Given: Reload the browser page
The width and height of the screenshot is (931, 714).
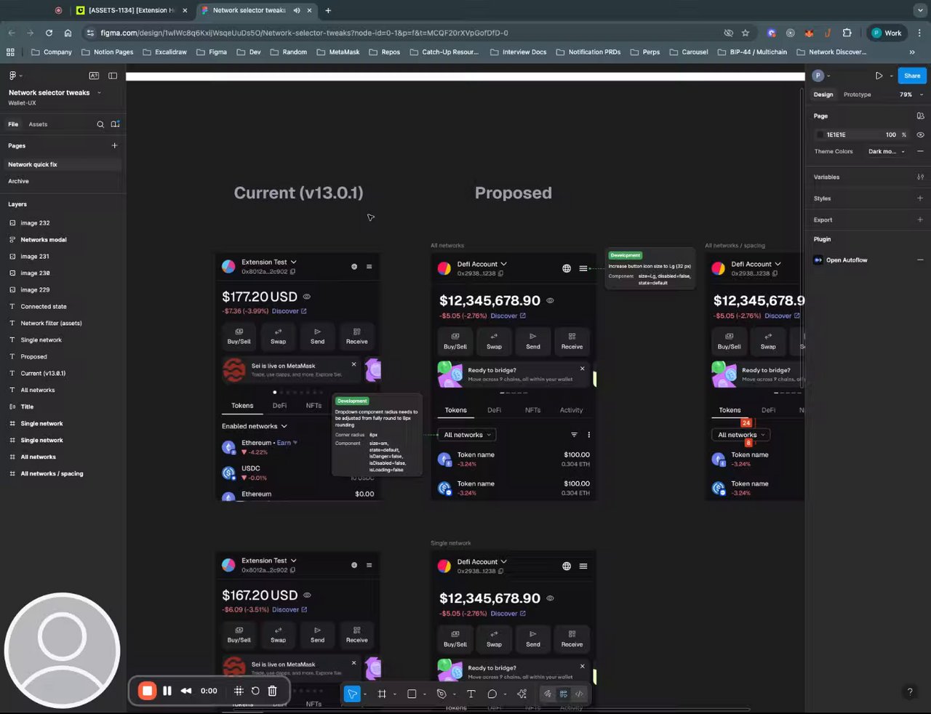Looking at the screenshot, I should [49, 33].
